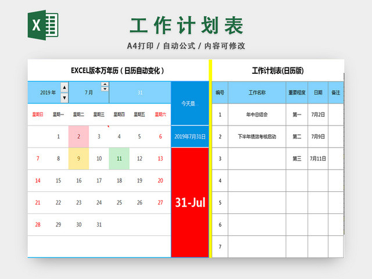Select green highlighted day 11
The image size is (372, 279).
click(119, 159)
